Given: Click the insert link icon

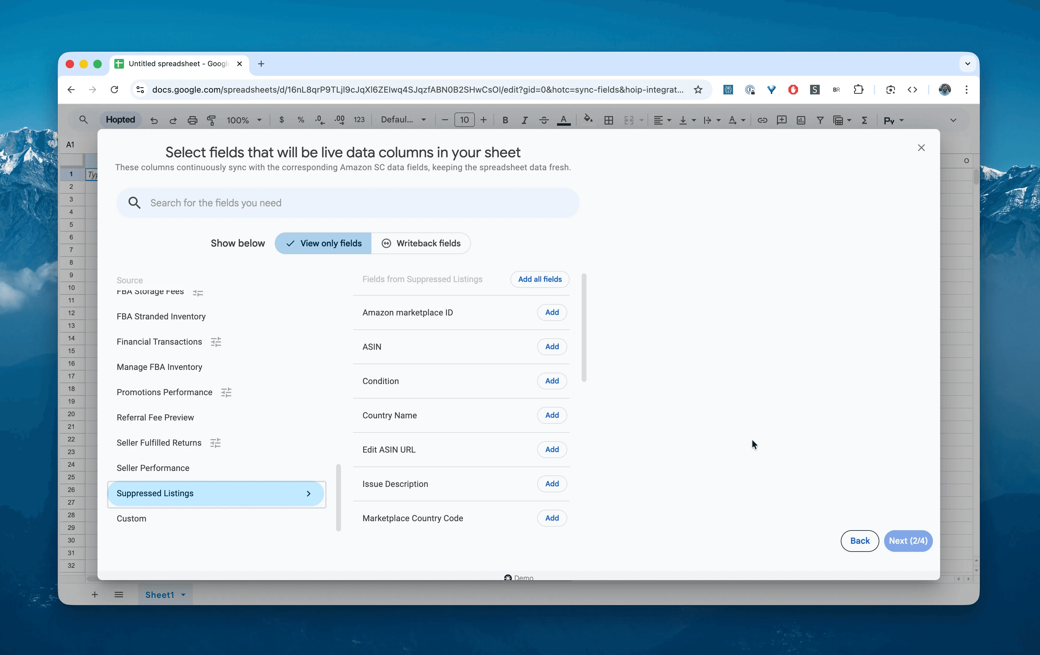Looking at the screenshot, I should click(762, 120).
